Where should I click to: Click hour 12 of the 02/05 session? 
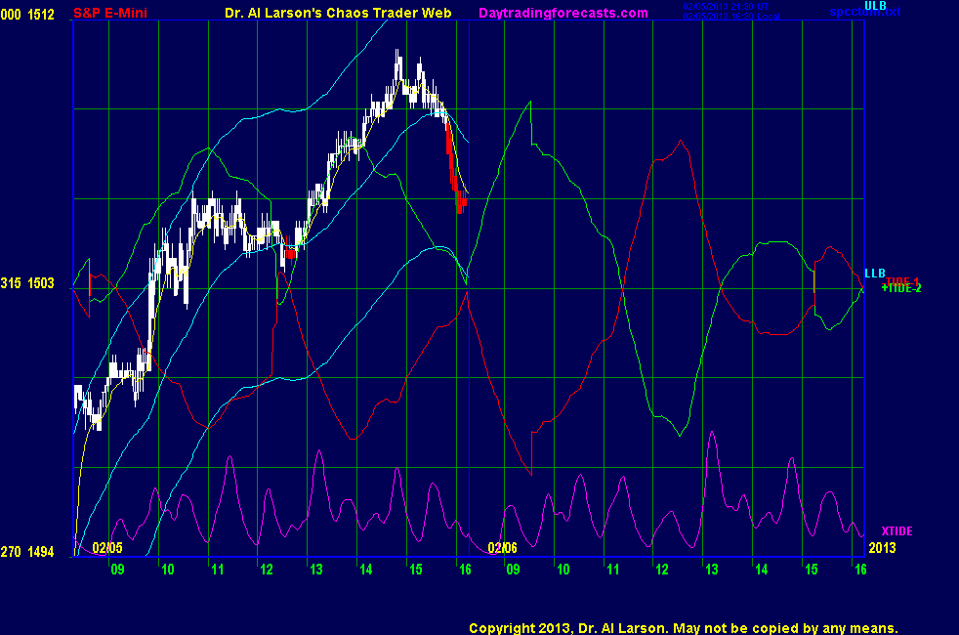point(267,570)
